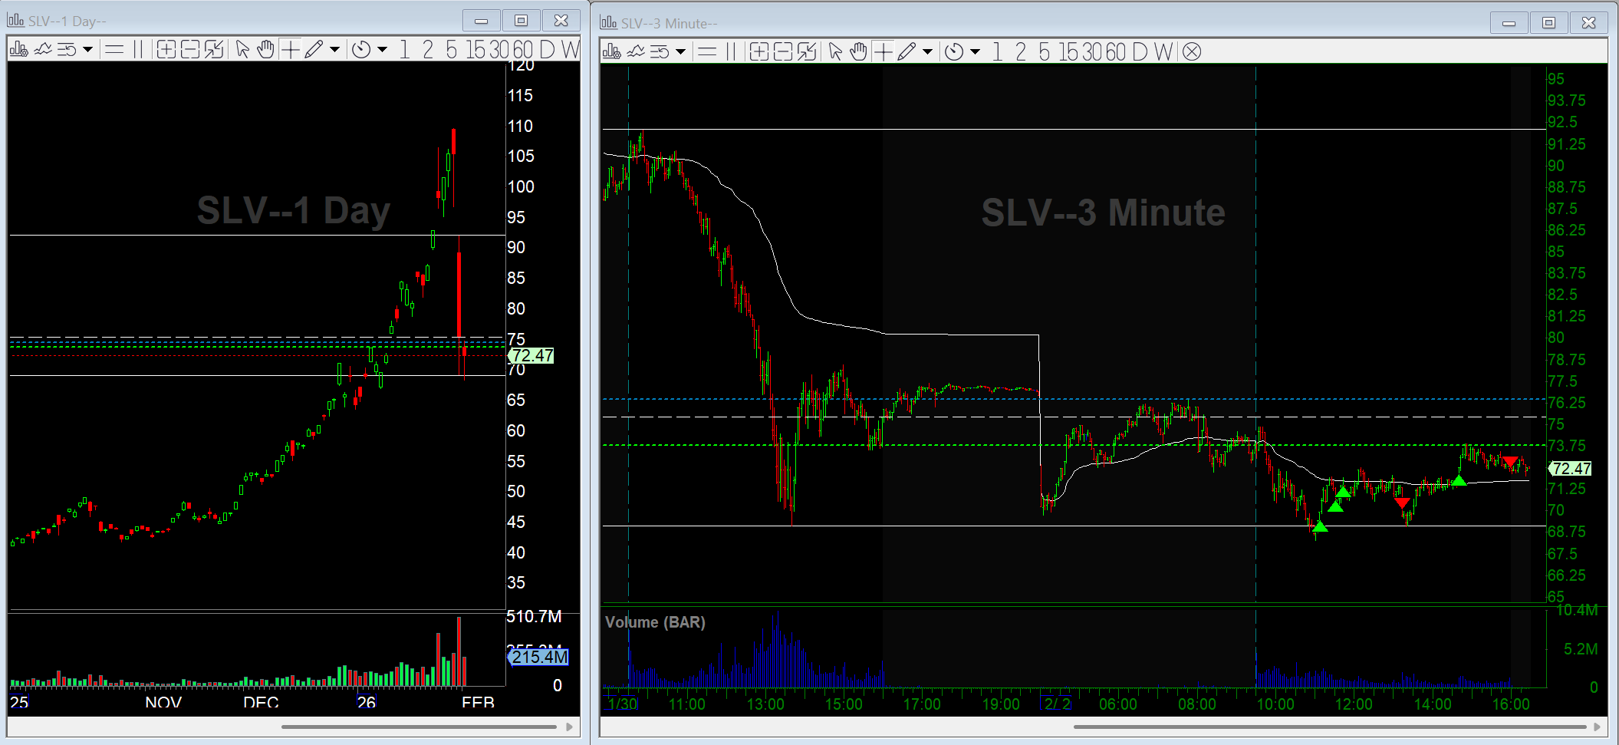Click scroll-right arrow in 3 Minute chart scrollbar

coord(1597,727)
